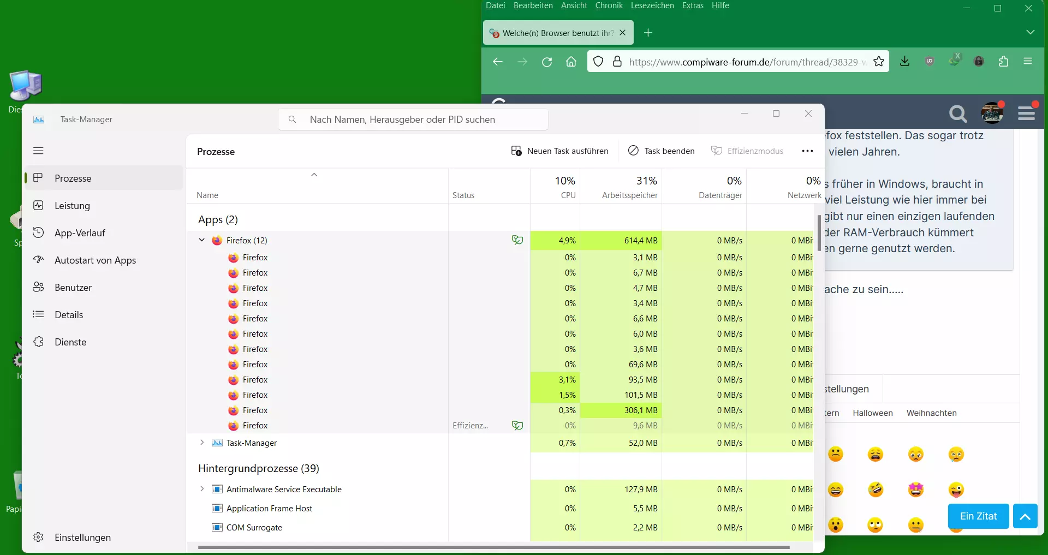Sort by Name column header

tap(317, 187)
